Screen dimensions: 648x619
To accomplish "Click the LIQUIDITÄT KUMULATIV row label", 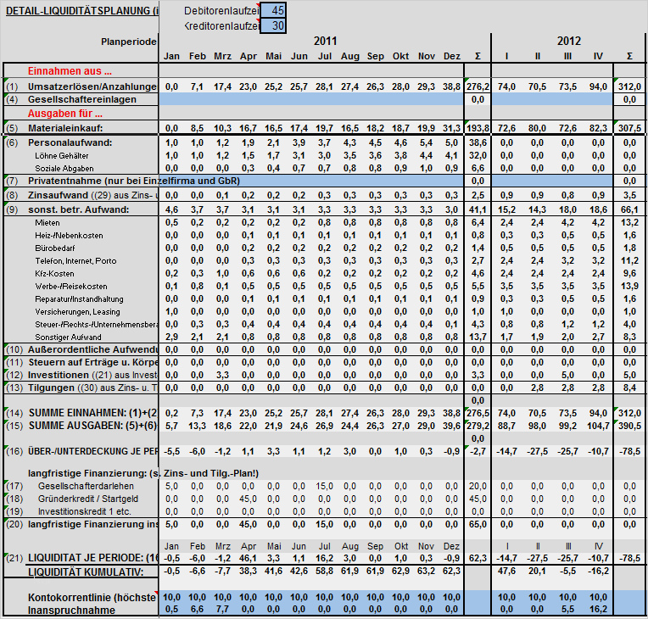I will coord(86,572).
